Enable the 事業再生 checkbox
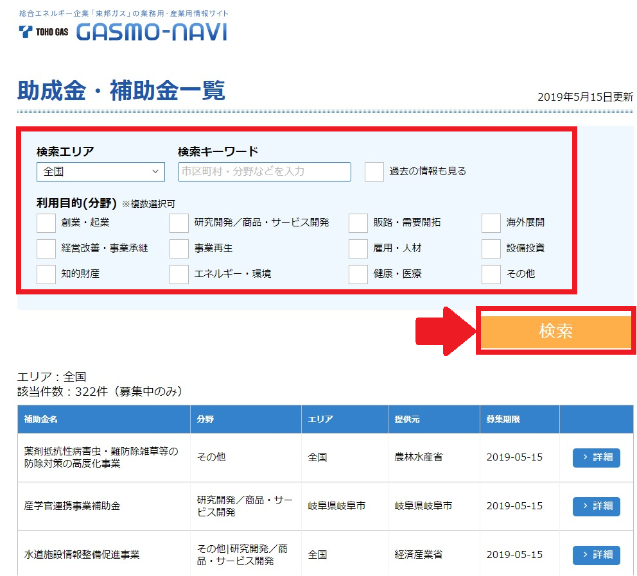 [x=179, y=248]
